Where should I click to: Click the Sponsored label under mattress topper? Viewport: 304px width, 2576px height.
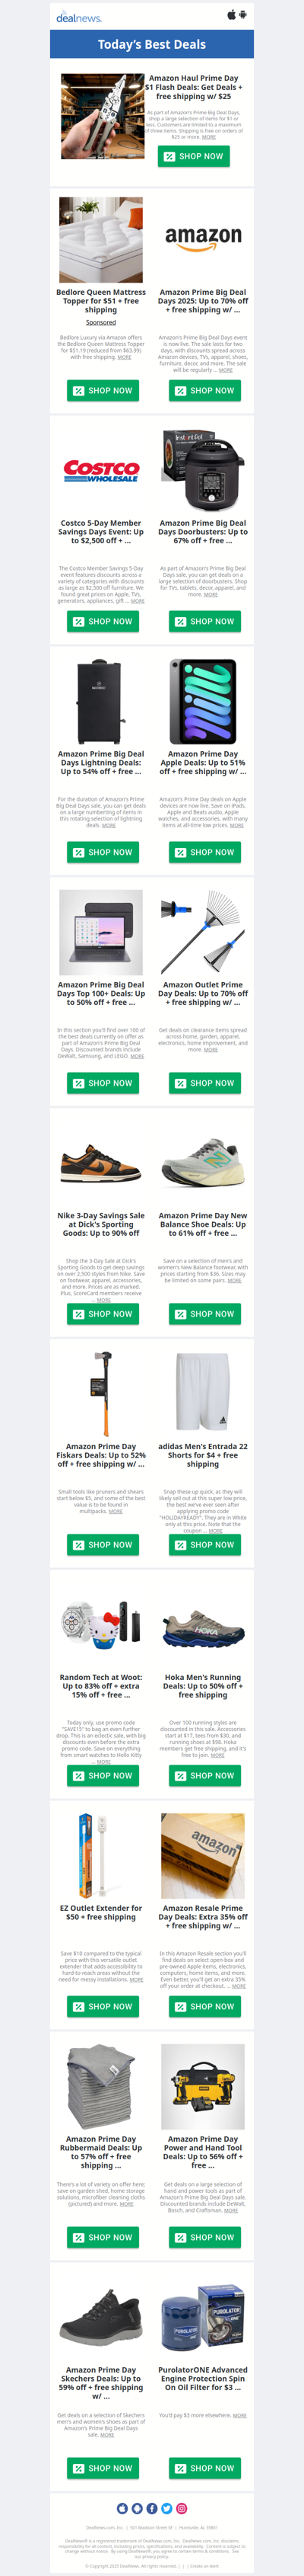[x=100, y=322]
